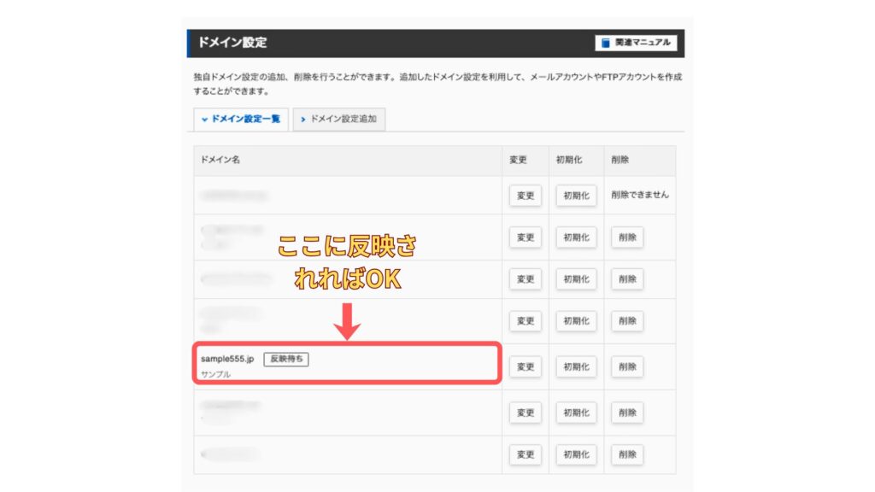875x492 pixels.
Task: Click 変更 in the row showing 削除できません
Action: click(525, 195)
